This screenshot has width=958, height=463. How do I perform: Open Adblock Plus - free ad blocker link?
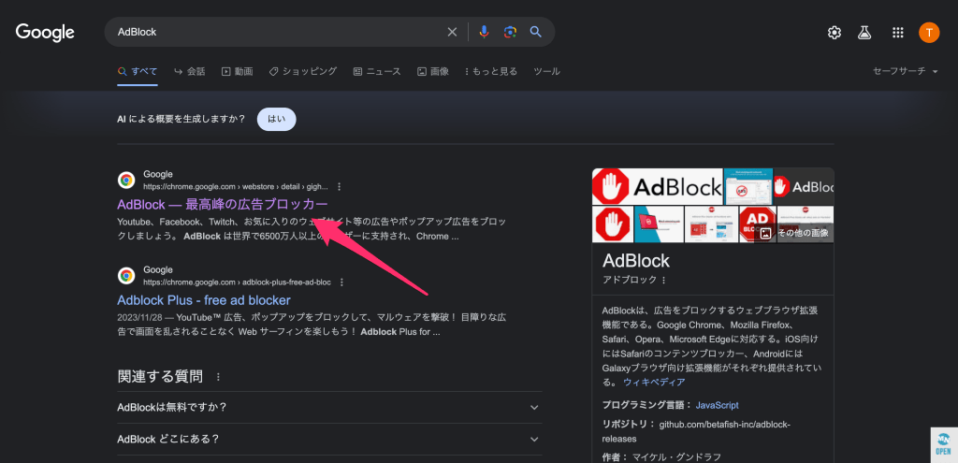tap(204, 300)
